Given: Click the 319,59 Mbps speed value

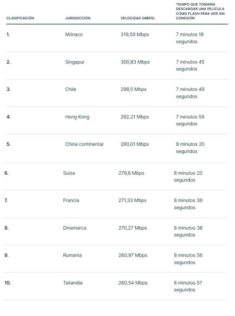Looking at the screenshot, I should coord(135,34).
